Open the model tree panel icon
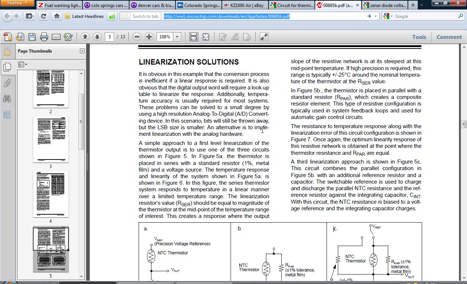This screenshot has height=284, width=467. 7,115
